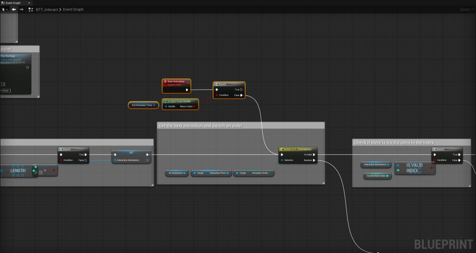Viewport: 476px width, 253px height.
Task: Click the In Order output execution pin
Action: click(314, 155)
